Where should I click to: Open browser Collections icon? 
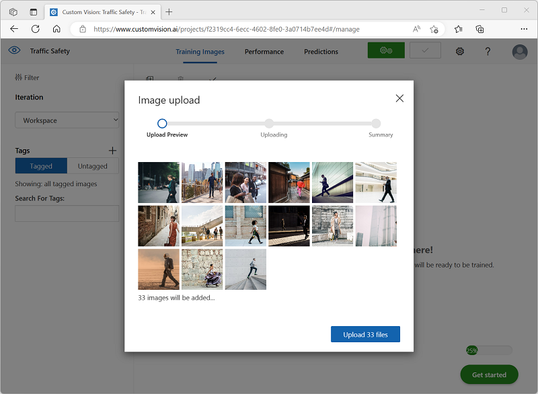pos(479,29)
